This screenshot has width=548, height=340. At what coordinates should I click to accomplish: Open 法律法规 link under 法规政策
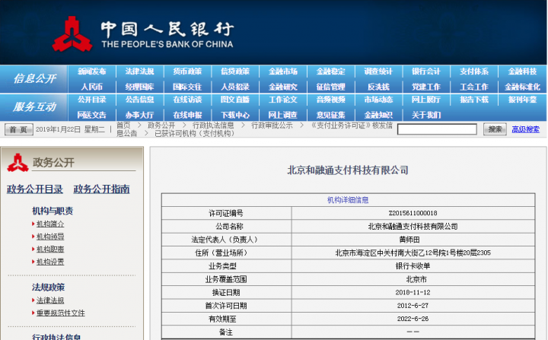[50, 300]
